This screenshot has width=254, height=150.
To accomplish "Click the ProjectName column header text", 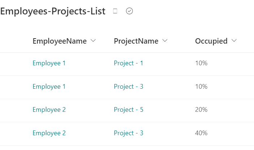I will (x=136, y=41).
